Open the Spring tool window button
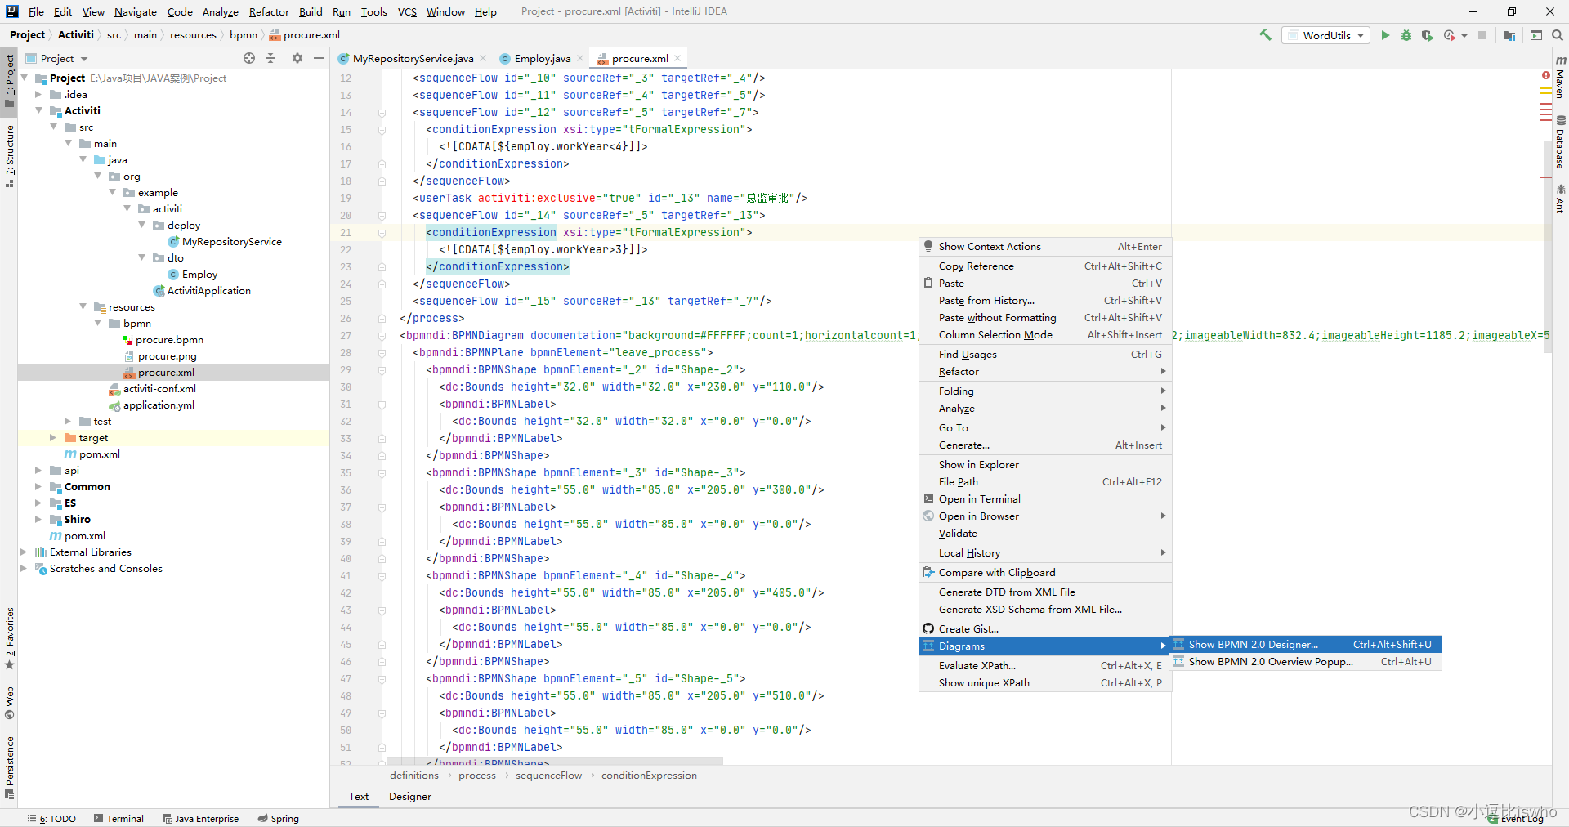This screenshot has width=1569, height=827. [x=278, y=818]
